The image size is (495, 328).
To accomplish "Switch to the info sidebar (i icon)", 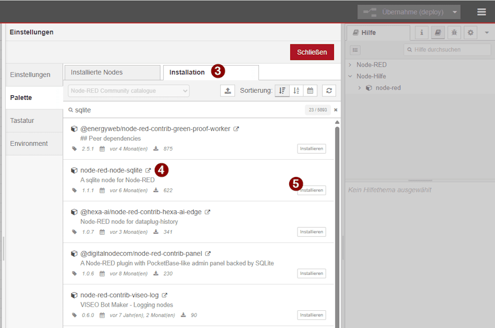I will click(421, 32).
